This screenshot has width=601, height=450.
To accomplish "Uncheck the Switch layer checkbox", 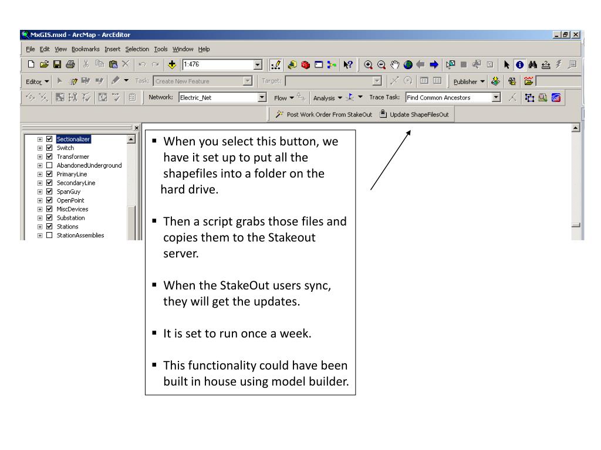I will click(x=49, y=148).
